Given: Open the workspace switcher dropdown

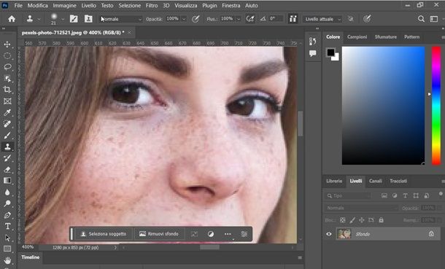Looking at the screenshot, I should click(x=434, y=19).
